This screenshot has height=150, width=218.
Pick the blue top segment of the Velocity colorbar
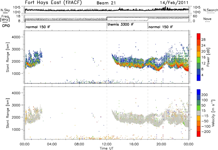(199, 92)
